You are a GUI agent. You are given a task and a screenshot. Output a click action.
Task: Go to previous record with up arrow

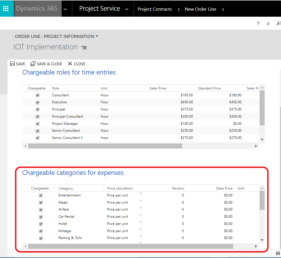click(258, 23)
